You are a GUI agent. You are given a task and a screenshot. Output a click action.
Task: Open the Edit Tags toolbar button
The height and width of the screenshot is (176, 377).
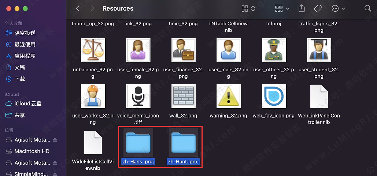[x=318, y=8]
